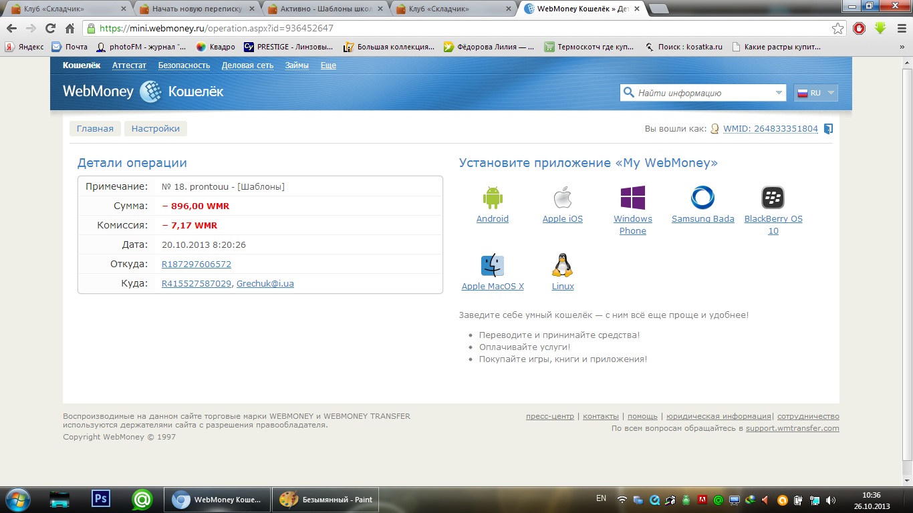Open the support.wmtransfer.com link
This screenshot has width=913, height=513.
793,429
